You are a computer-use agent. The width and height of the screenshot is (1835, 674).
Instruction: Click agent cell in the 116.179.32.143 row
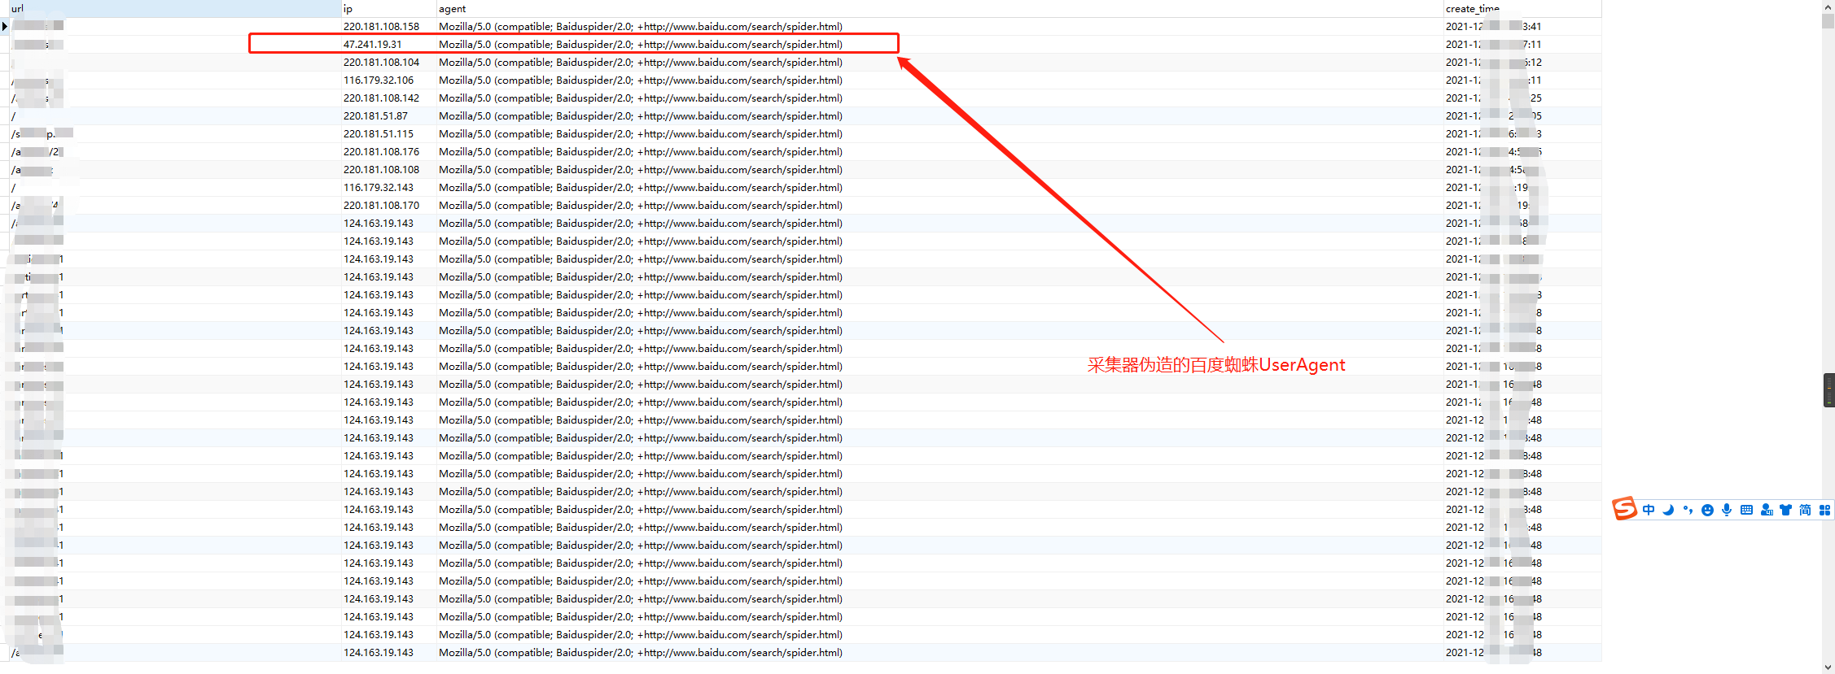[x=939, y=187]
